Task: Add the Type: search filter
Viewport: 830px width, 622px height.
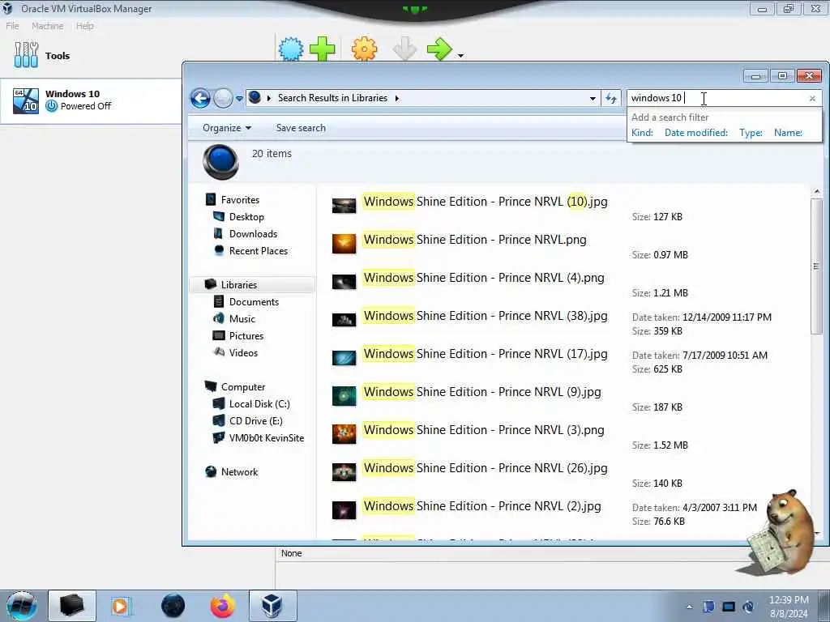Action: tap(751, 133)
